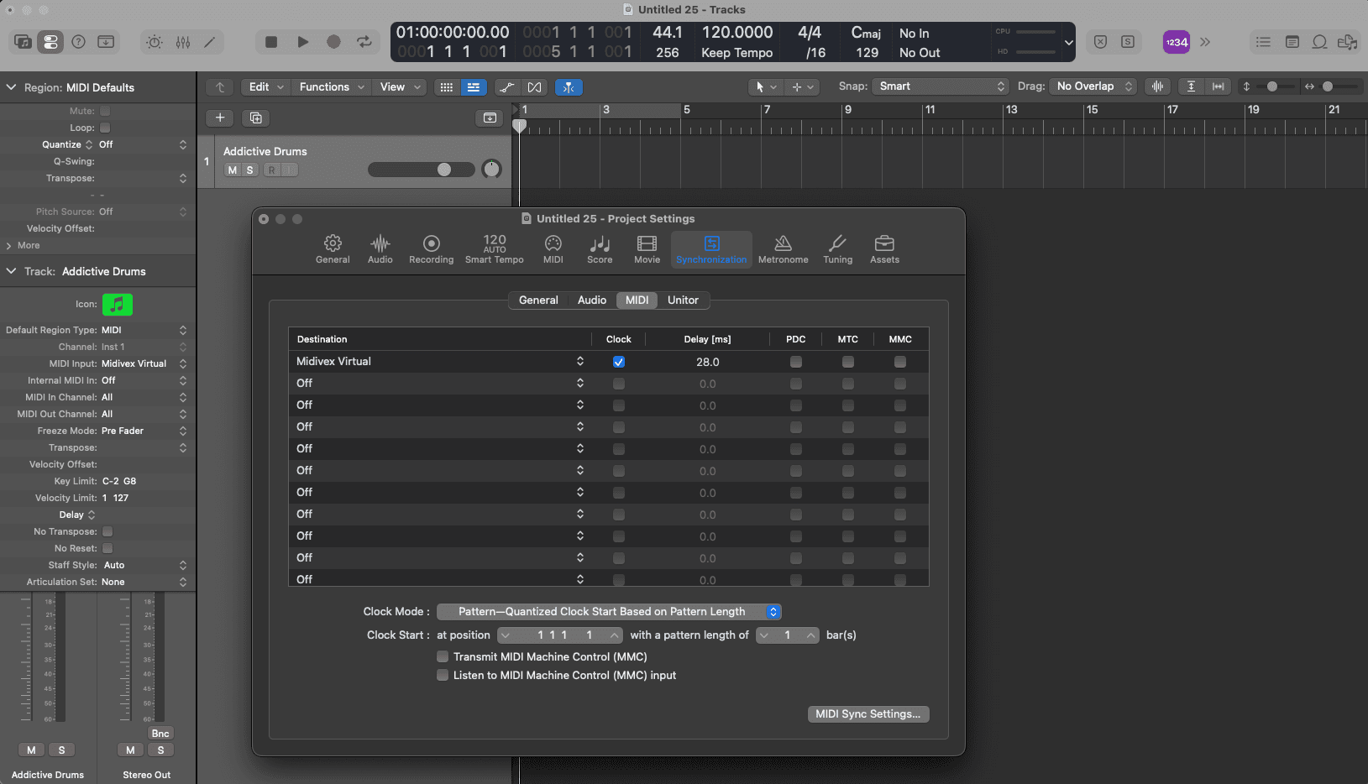Switch to Audio sync tab
1368x784 pixels.
[x=592, y=301]
